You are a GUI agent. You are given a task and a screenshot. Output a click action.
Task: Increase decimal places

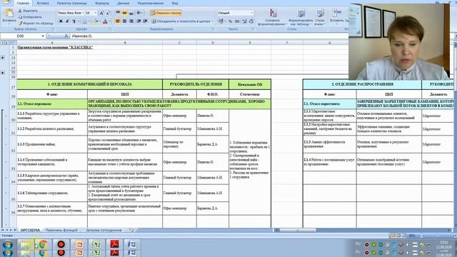pos(244,21)
